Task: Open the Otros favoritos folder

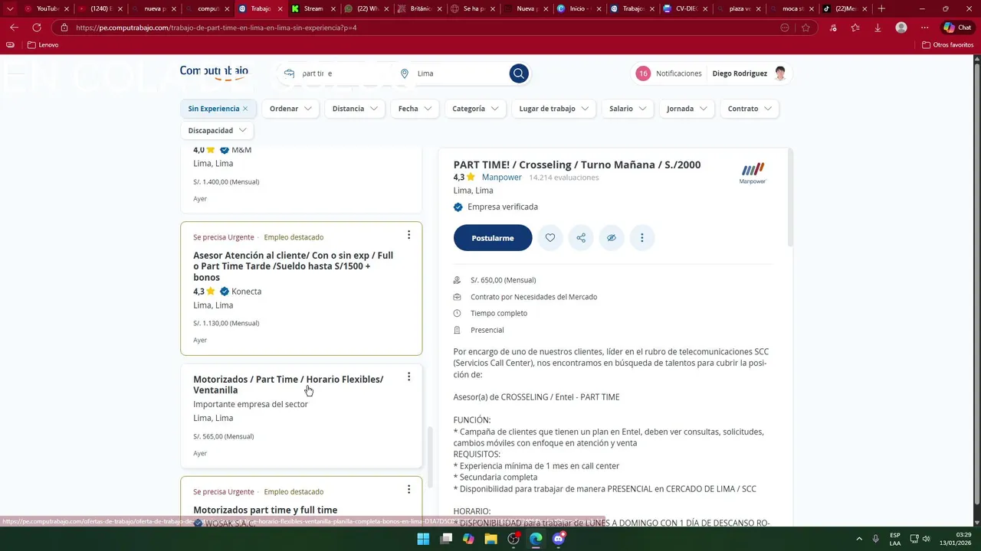Action: click(x=948, y=45)
